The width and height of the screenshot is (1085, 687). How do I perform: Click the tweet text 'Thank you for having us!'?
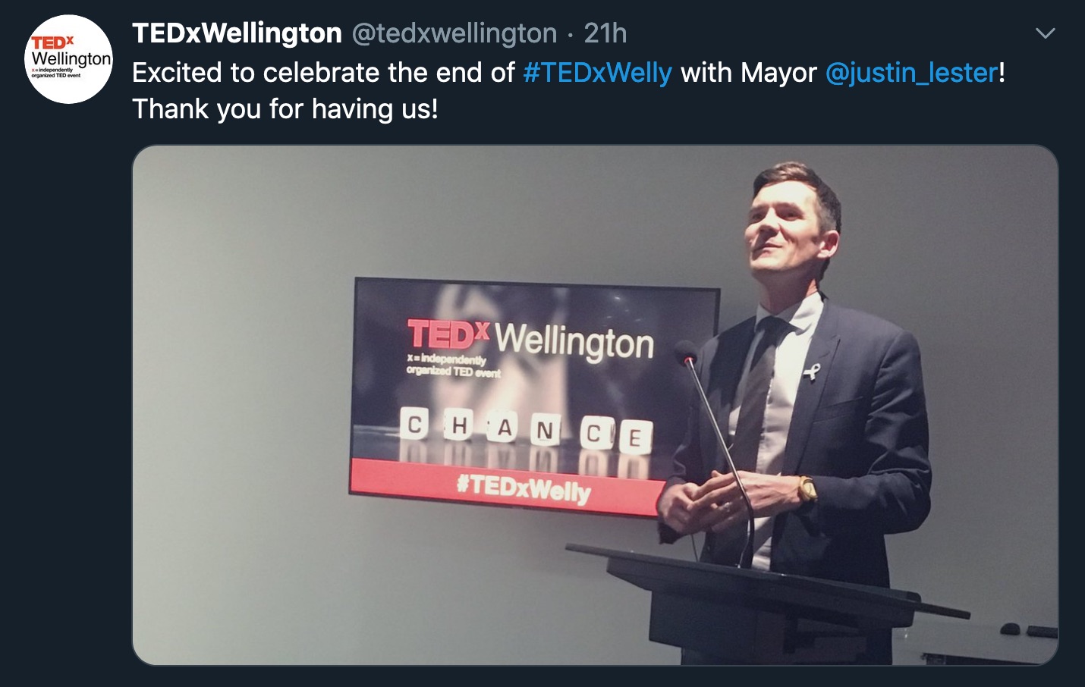[285, 109]
